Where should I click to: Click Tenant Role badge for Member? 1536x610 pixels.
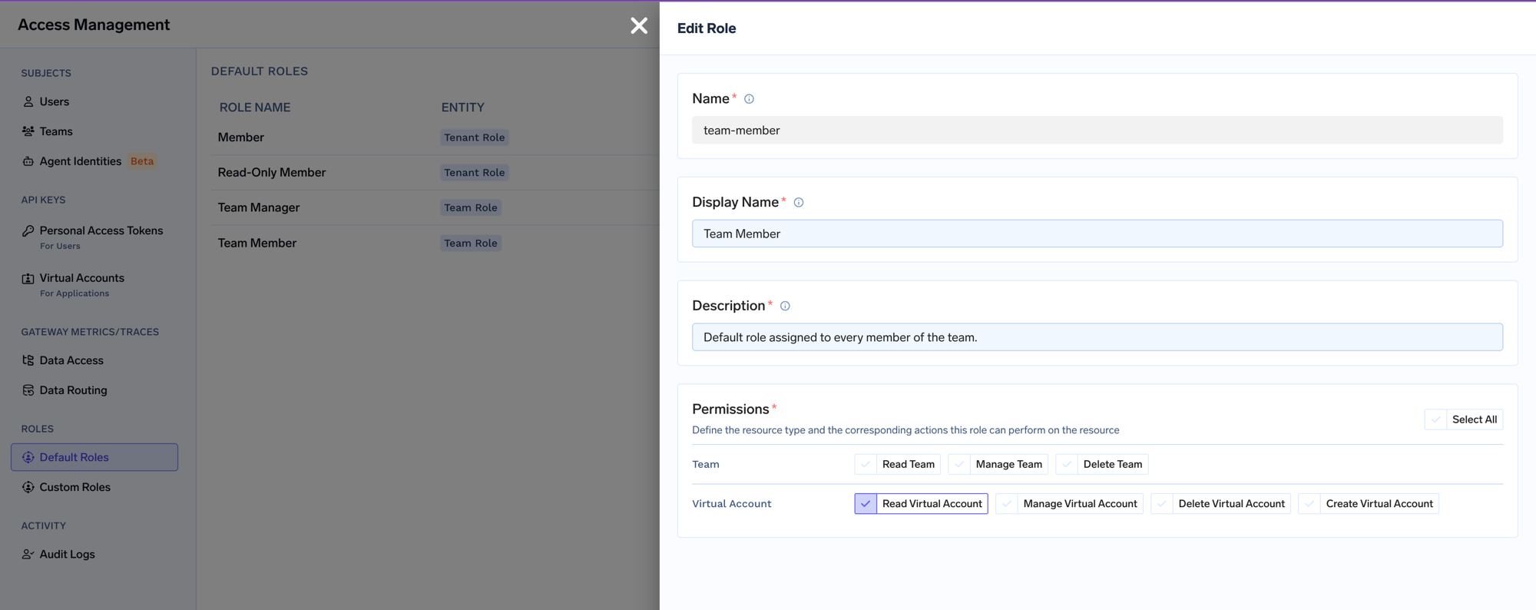474,138
